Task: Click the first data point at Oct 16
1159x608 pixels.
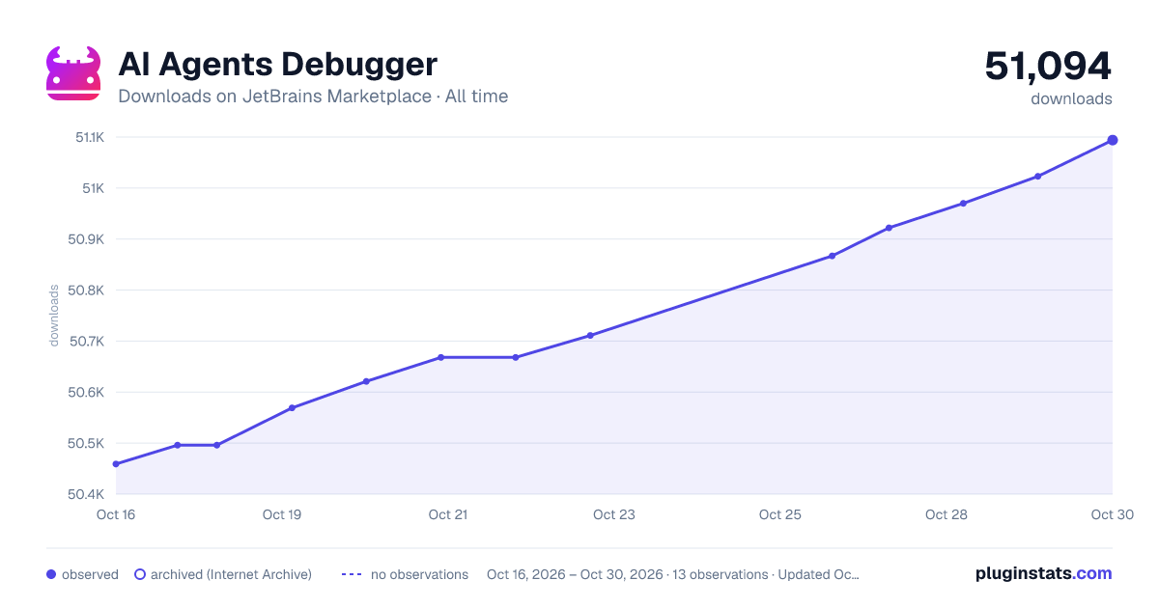Action: click(116, 464)
